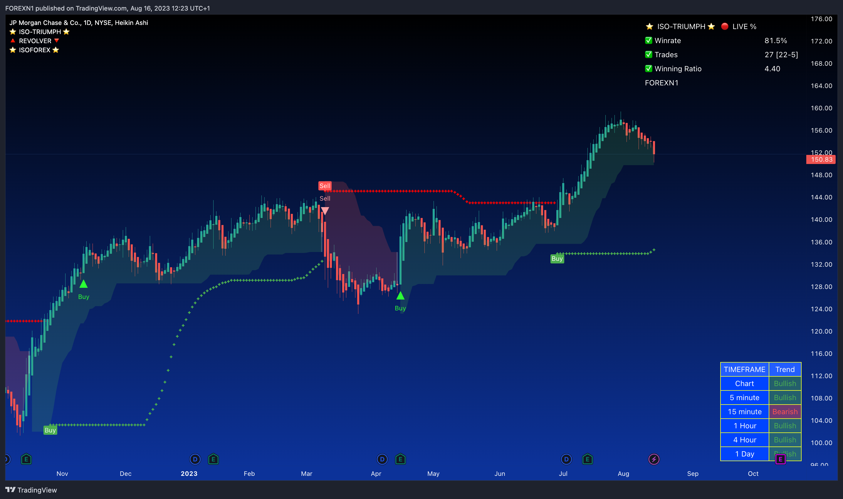Click the green check icon beside Trades
843x499 pixels.
click(x=649, y=55)
